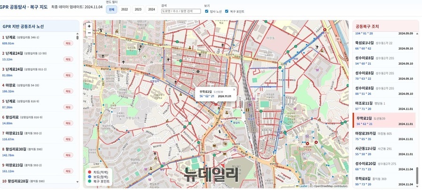Open the 성수이로20길 restoration entry
The height and width of the screenshot is (190, 422).
(x=384, y=166)
